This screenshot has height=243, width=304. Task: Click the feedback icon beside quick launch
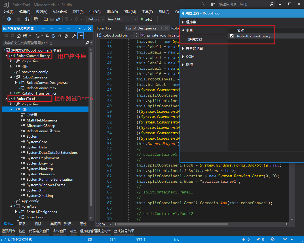point(213,4)
